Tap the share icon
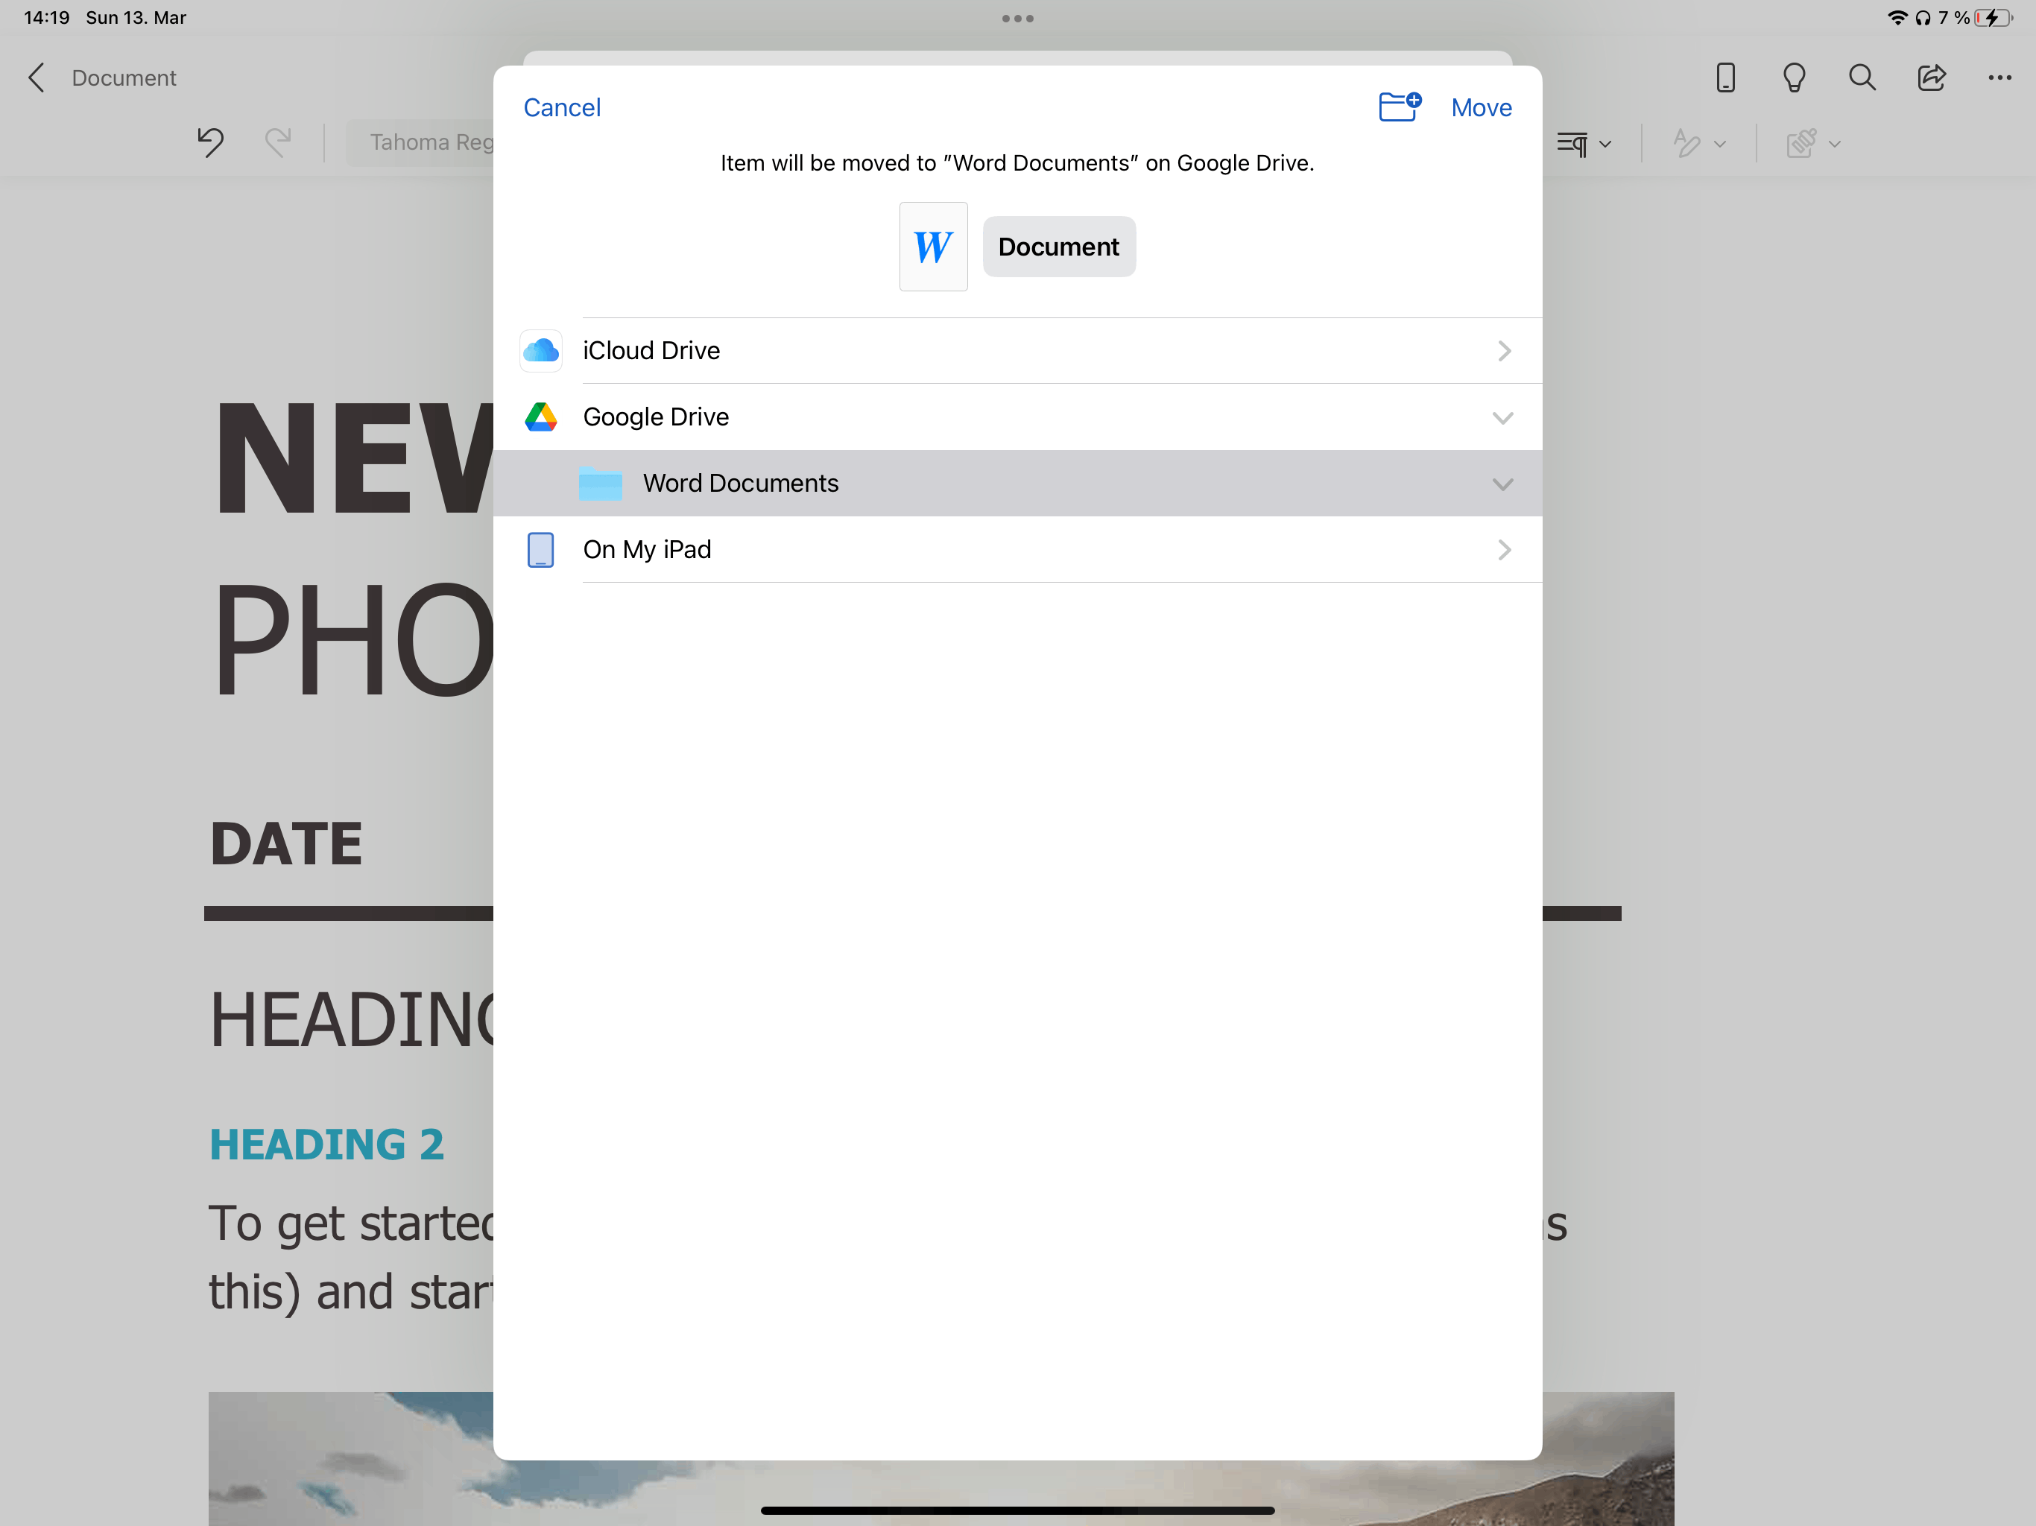The height and width of the screenshot is (1526, 2036). (1931, 77)
